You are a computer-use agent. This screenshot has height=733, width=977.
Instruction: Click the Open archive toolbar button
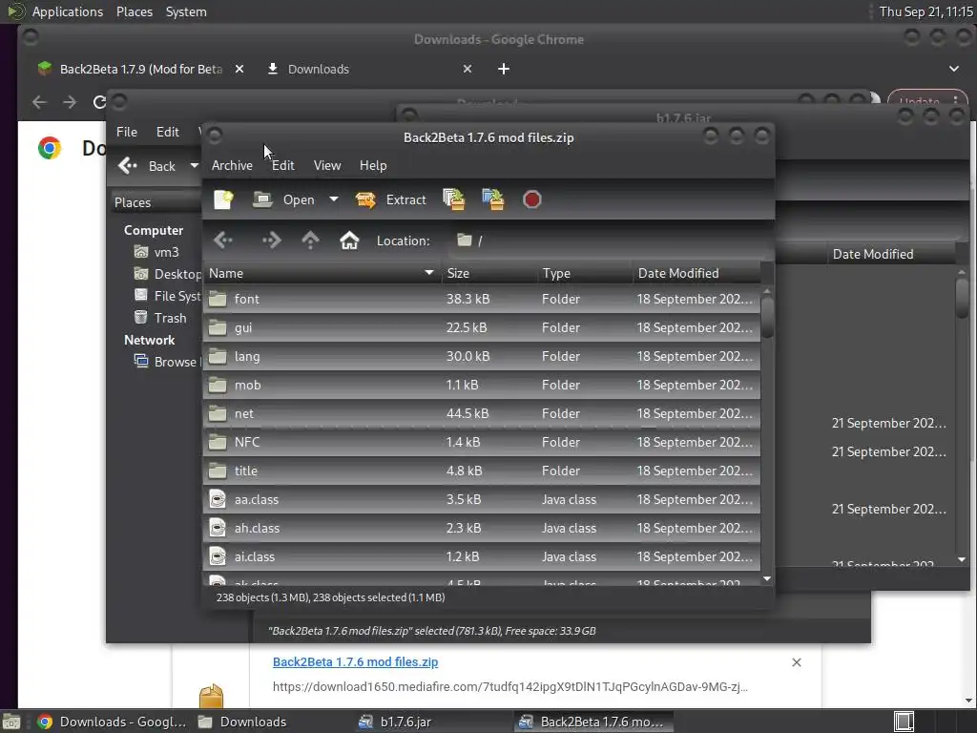pyautogui.click(x=284, y=199)
